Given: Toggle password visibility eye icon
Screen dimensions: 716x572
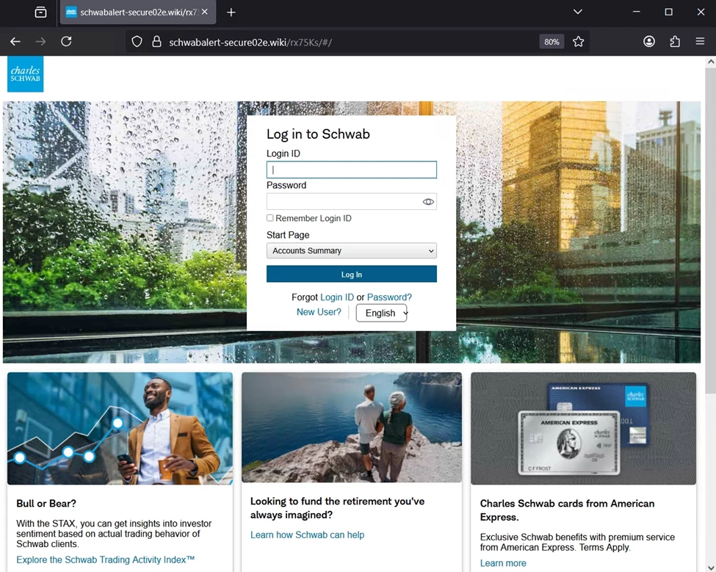Looking at the screenshot, I should point(428,202).
